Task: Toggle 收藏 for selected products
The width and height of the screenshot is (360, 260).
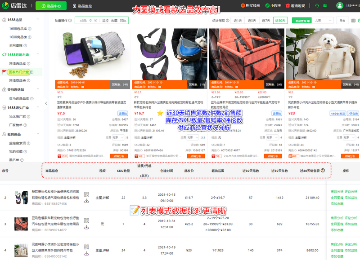Action: (x=113, y=20)
